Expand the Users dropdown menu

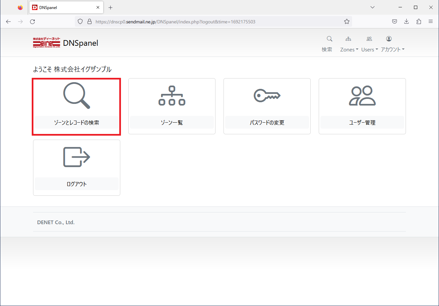pos(370,49)
